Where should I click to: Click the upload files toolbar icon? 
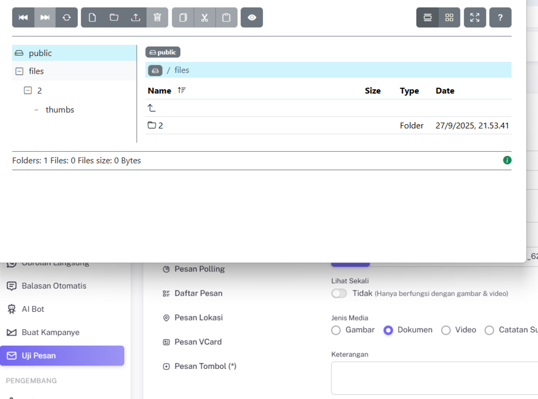click(x=136, y=18)
